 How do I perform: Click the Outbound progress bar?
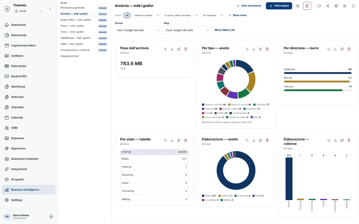tap(318, 73)
